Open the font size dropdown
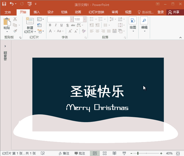 click(x=84, y=19)
